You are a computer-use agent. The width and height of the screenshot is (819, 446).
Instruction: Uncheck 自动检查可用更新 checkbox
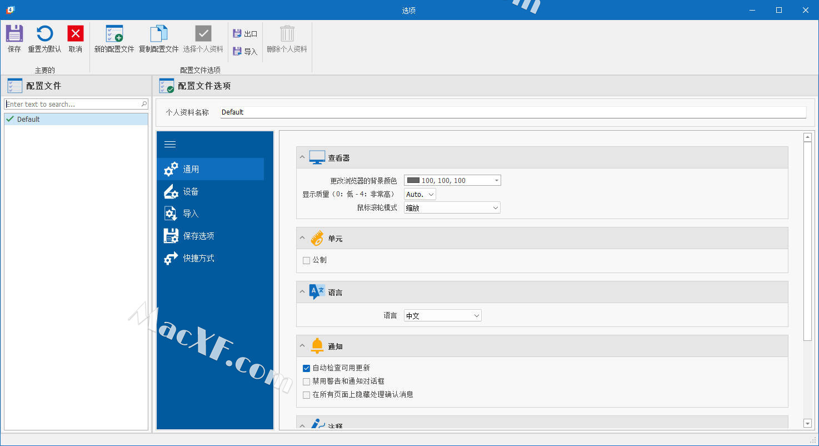[306, 368]
